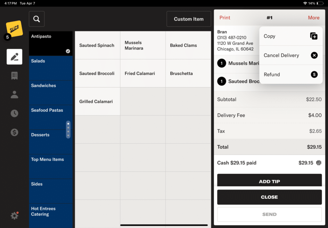
Task: Add Grilled Calamari menu item
Action: [x=97, y=102]
